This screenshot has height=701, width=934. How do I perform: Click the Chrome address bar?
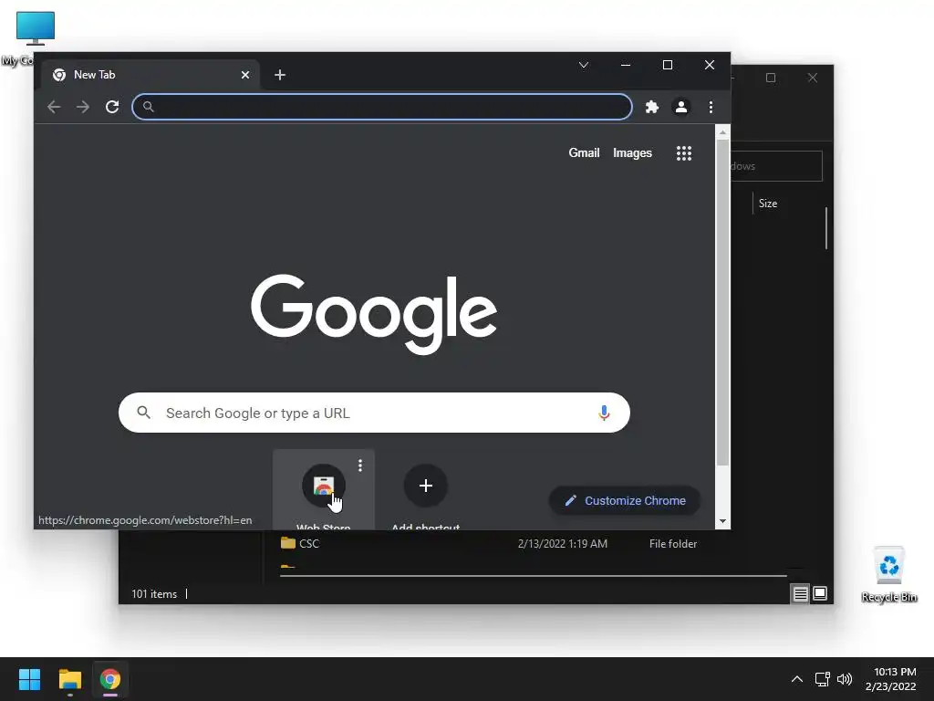click(382, 108)
